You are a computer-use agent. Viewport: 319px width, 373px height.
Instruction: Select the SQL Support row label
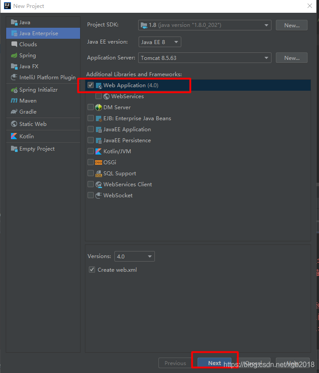[x=120, y=174]
